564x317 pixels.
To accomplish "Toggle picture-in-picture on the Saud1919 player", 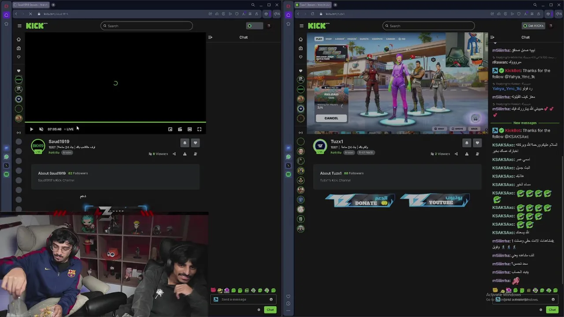I will tap(170, 129).
